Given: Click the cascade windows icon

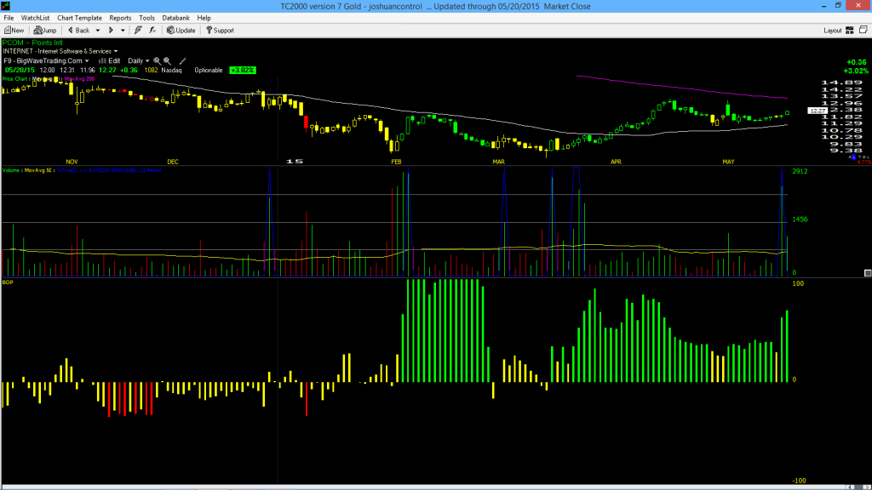Looking at the screenshot, I should 863,30.
